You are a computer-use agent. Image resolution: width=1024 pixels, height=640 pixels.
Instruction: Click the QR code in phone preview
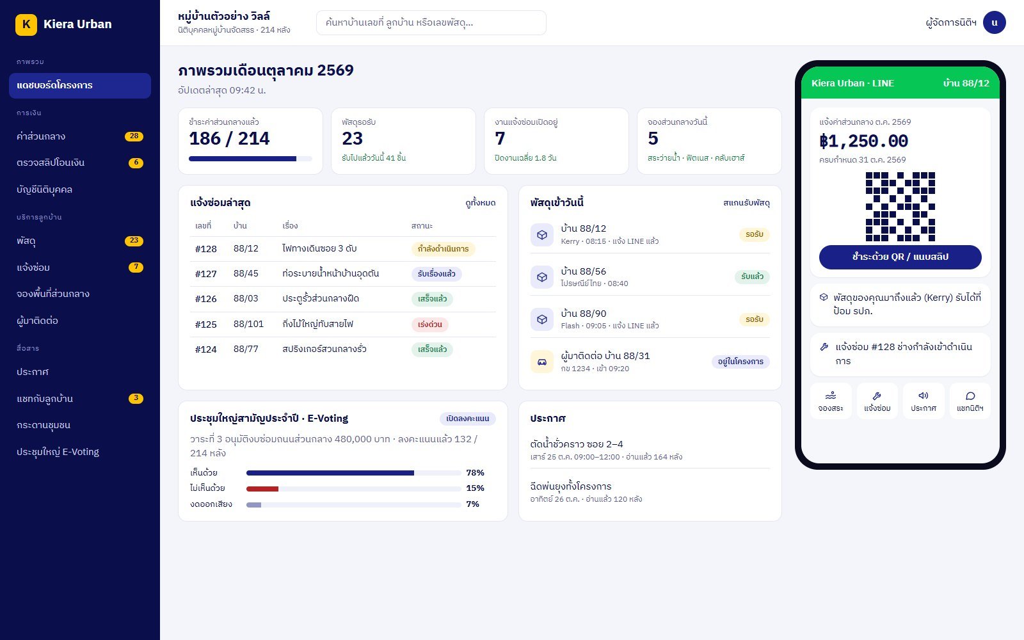coord(900,207)
